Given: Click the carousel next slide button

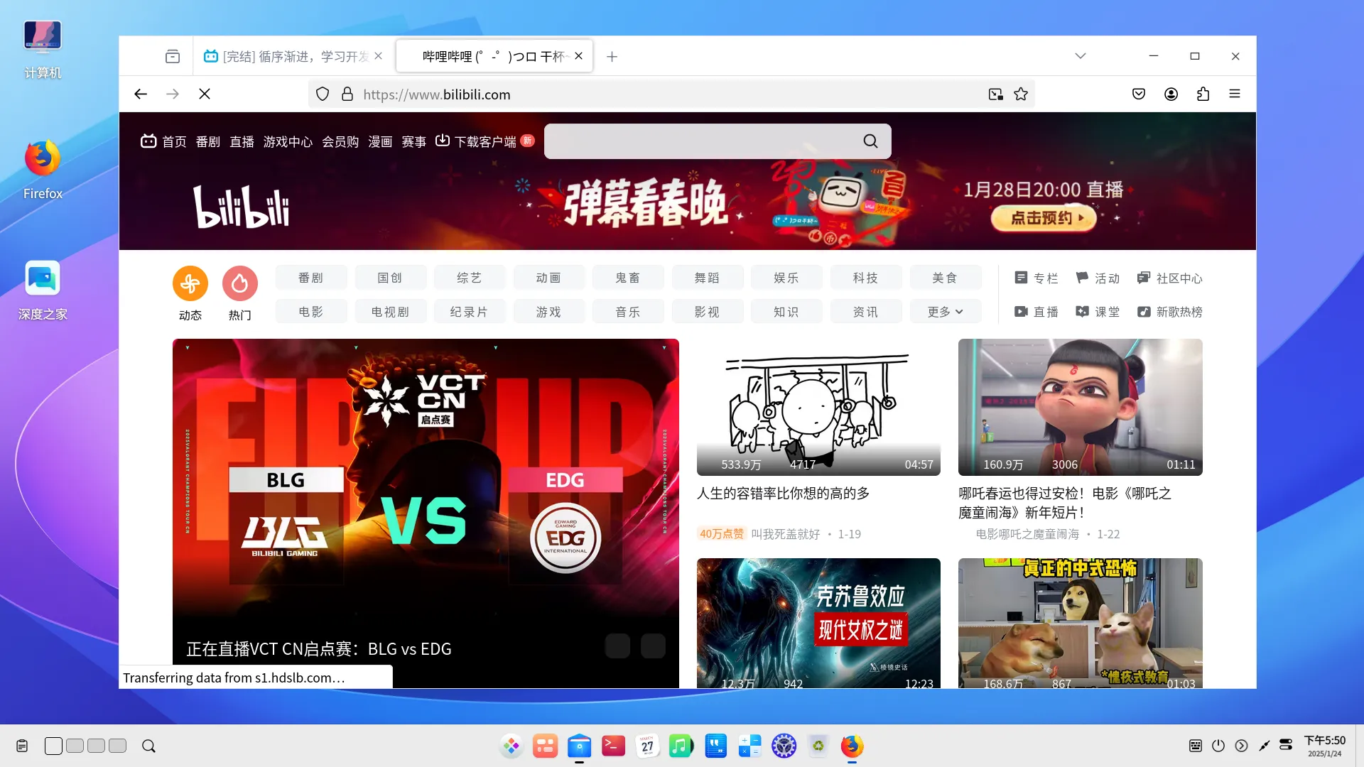Looking at the screenshot, I should [x=653, y=646].
